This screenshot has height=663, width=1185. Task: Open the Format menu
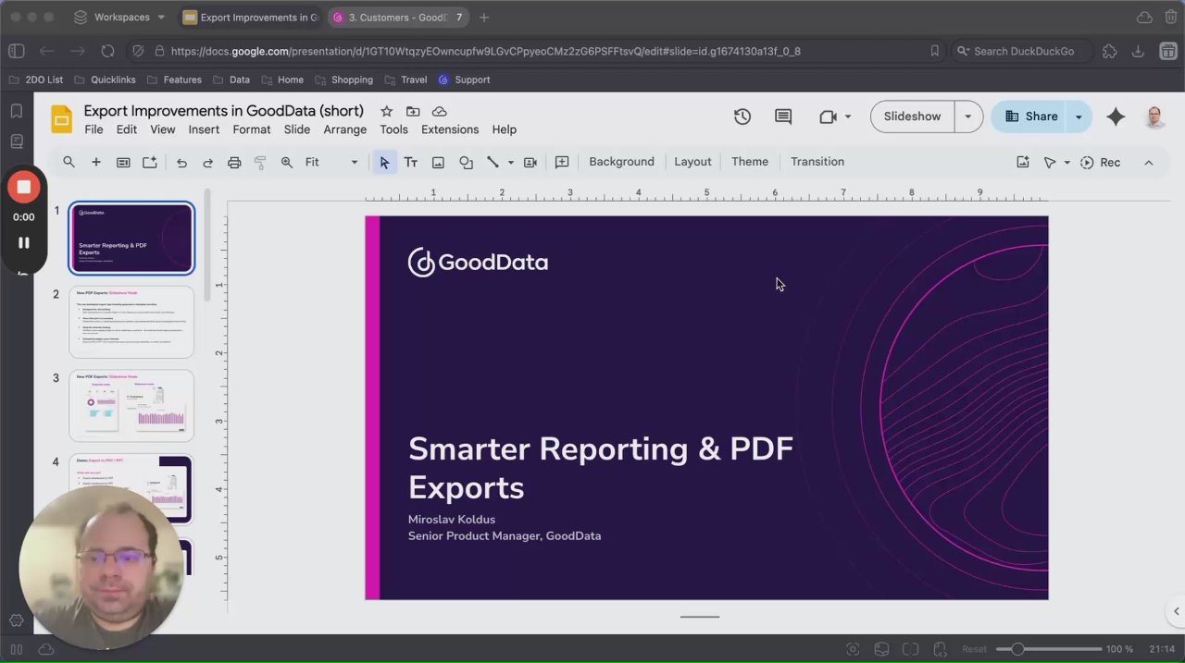[252, 129]
